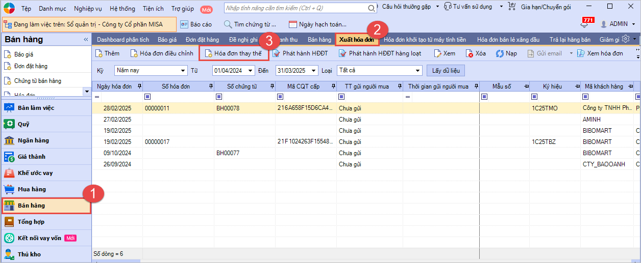Open the Ngân hàng module in sidebar

(x=9, y=140)
